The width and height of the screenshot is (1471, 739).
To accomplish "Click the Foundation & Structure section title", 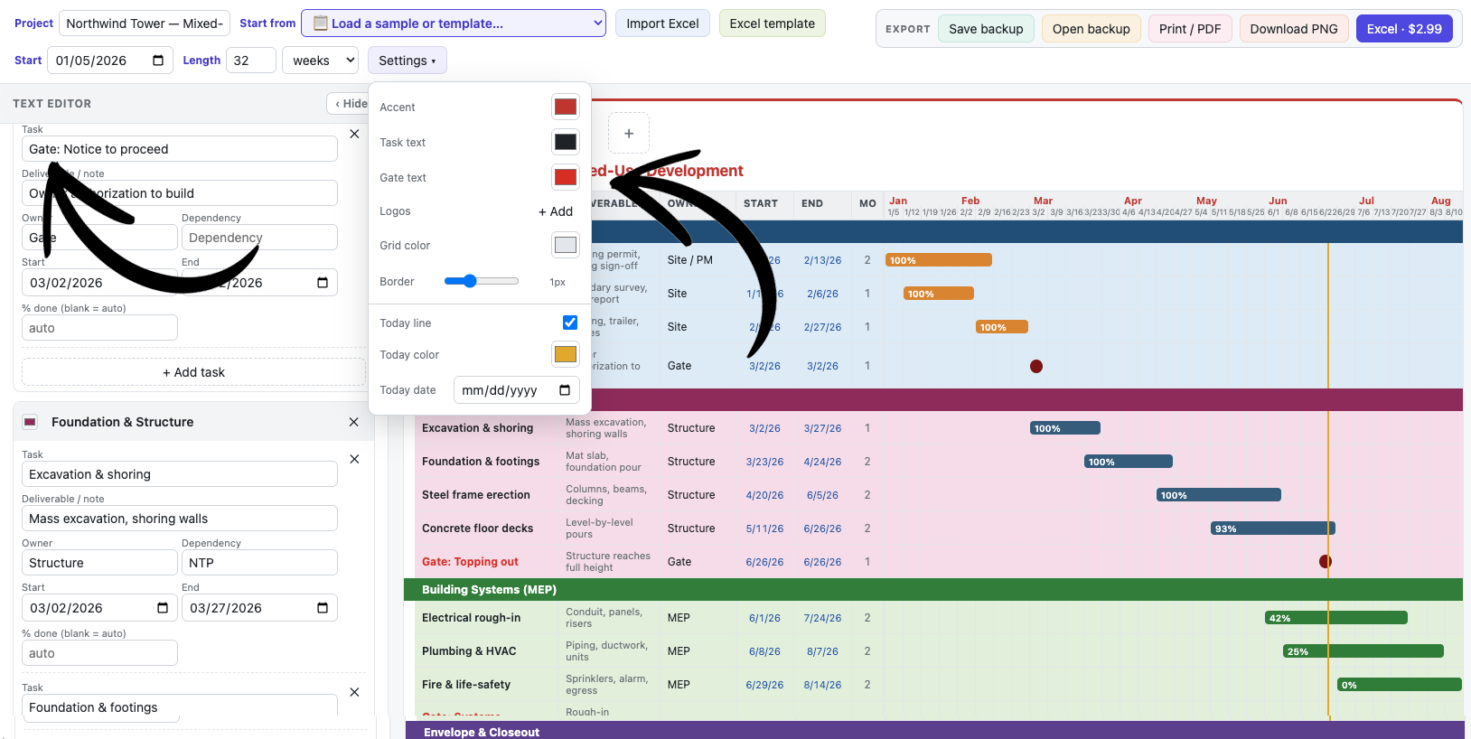I will [x=122, y=422].
